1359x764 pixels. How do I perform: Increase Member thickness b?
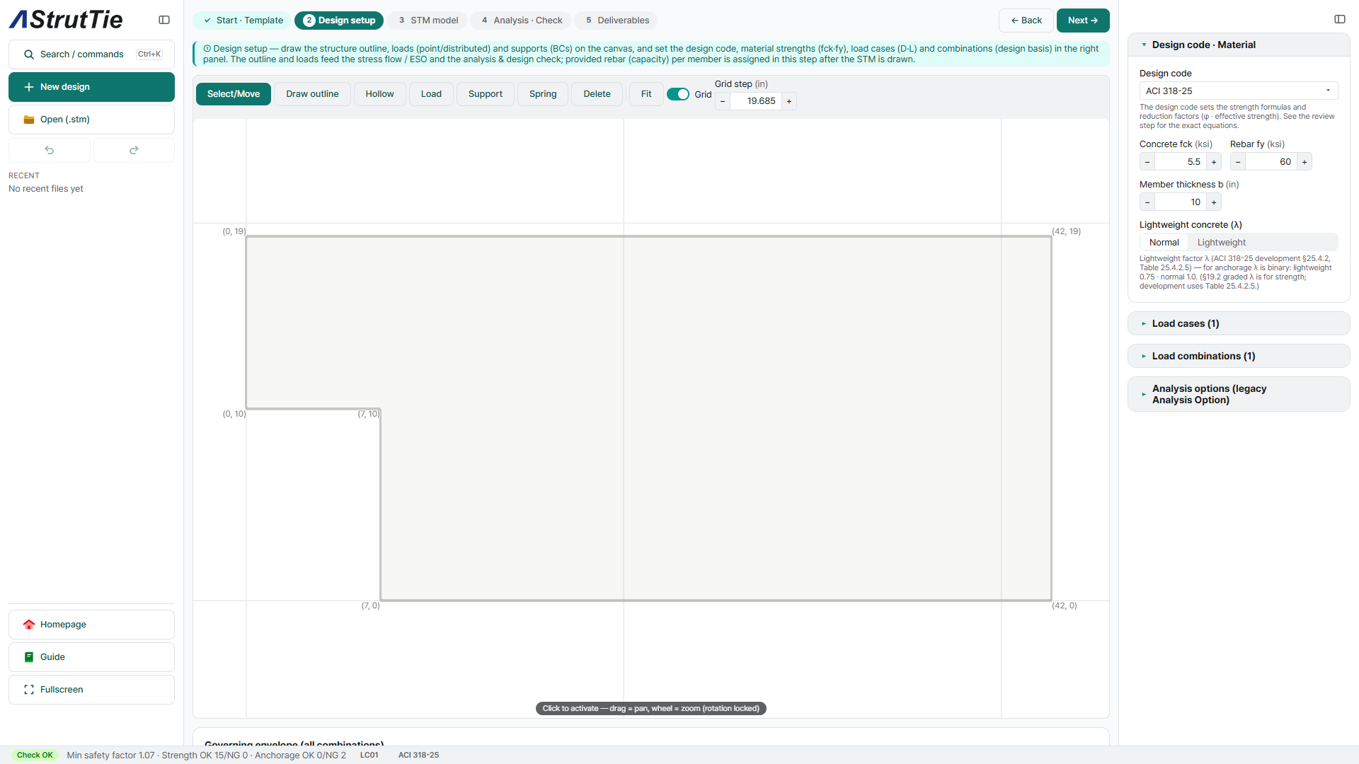[x=1214, y=202]
